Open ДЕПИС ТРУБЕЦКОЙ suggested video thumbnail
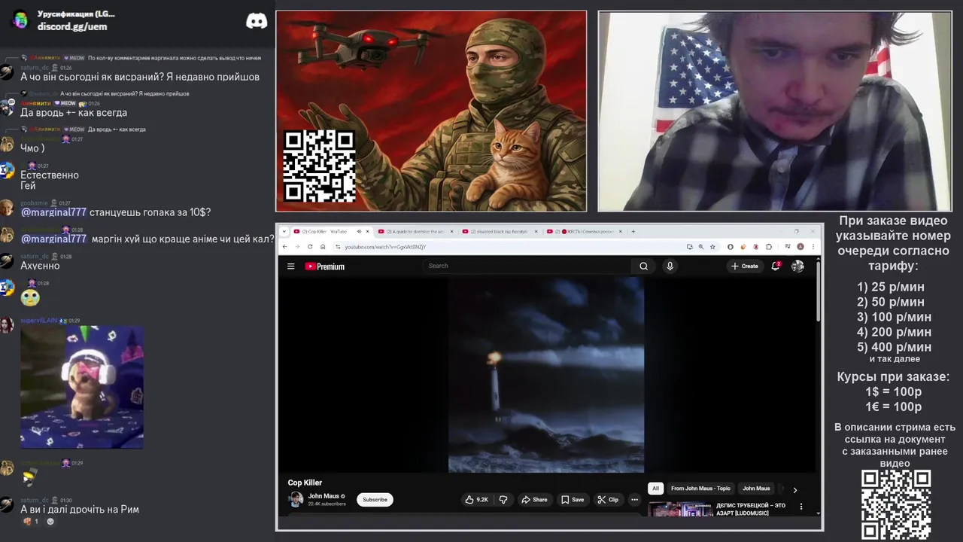Viewport: 963px width, 542px height. click(x=680, y=510)
